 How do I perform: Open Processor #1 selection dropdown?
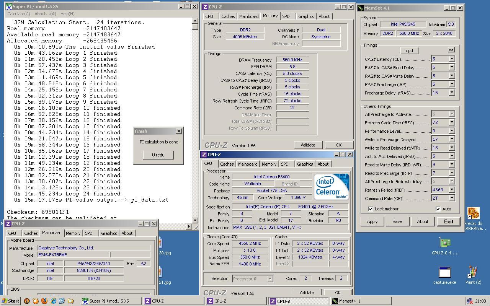(270, 279)
